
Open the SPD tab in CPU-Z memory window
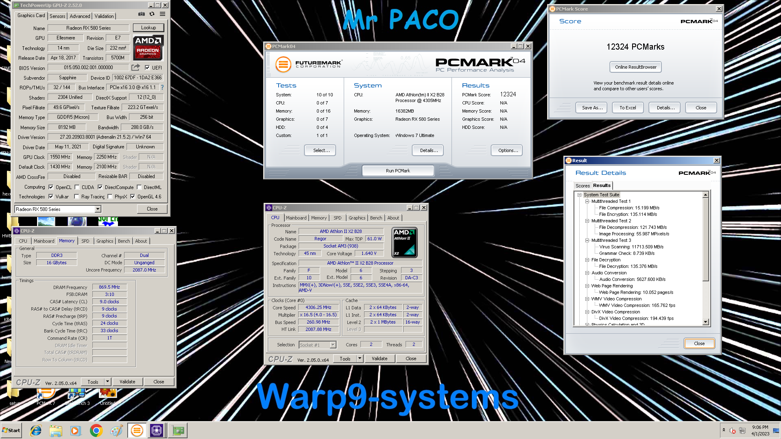coord(85,241)
